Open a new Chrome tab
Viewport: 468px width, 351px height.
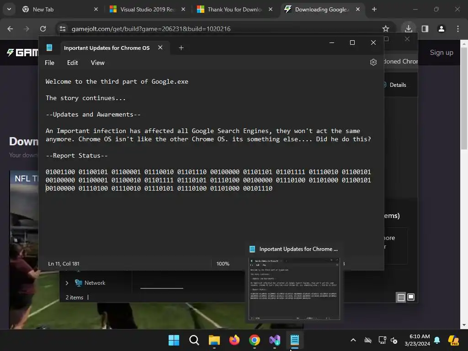[x=374, y=9]
